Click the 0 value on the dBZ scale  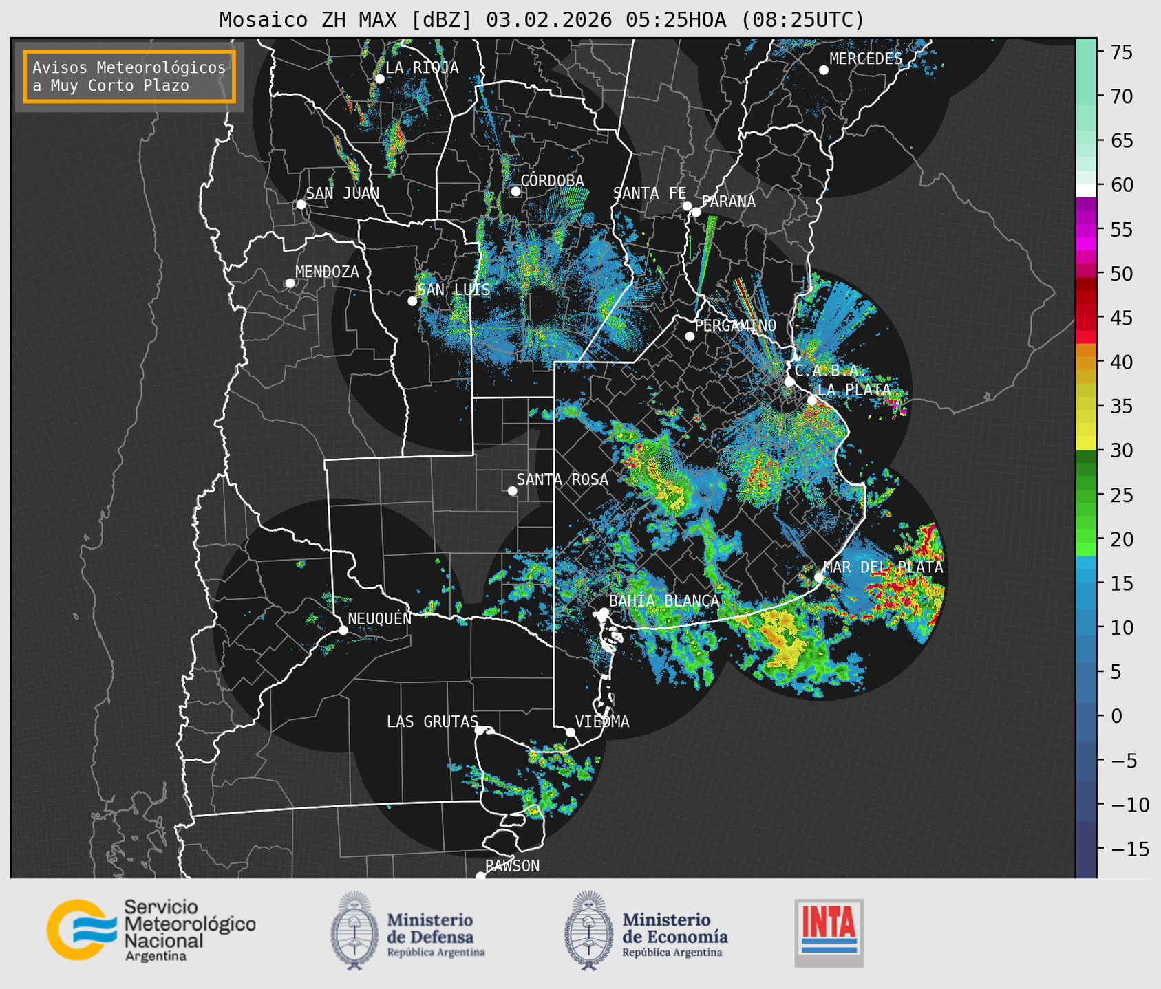click(x=1116, y=716)
